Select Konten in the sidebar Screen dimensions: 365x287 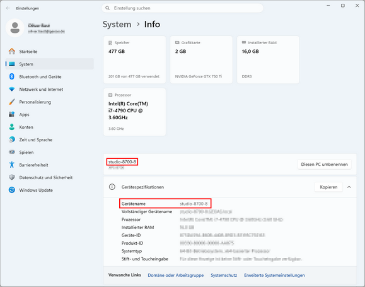pyautogui.click(x=50, y=127)
